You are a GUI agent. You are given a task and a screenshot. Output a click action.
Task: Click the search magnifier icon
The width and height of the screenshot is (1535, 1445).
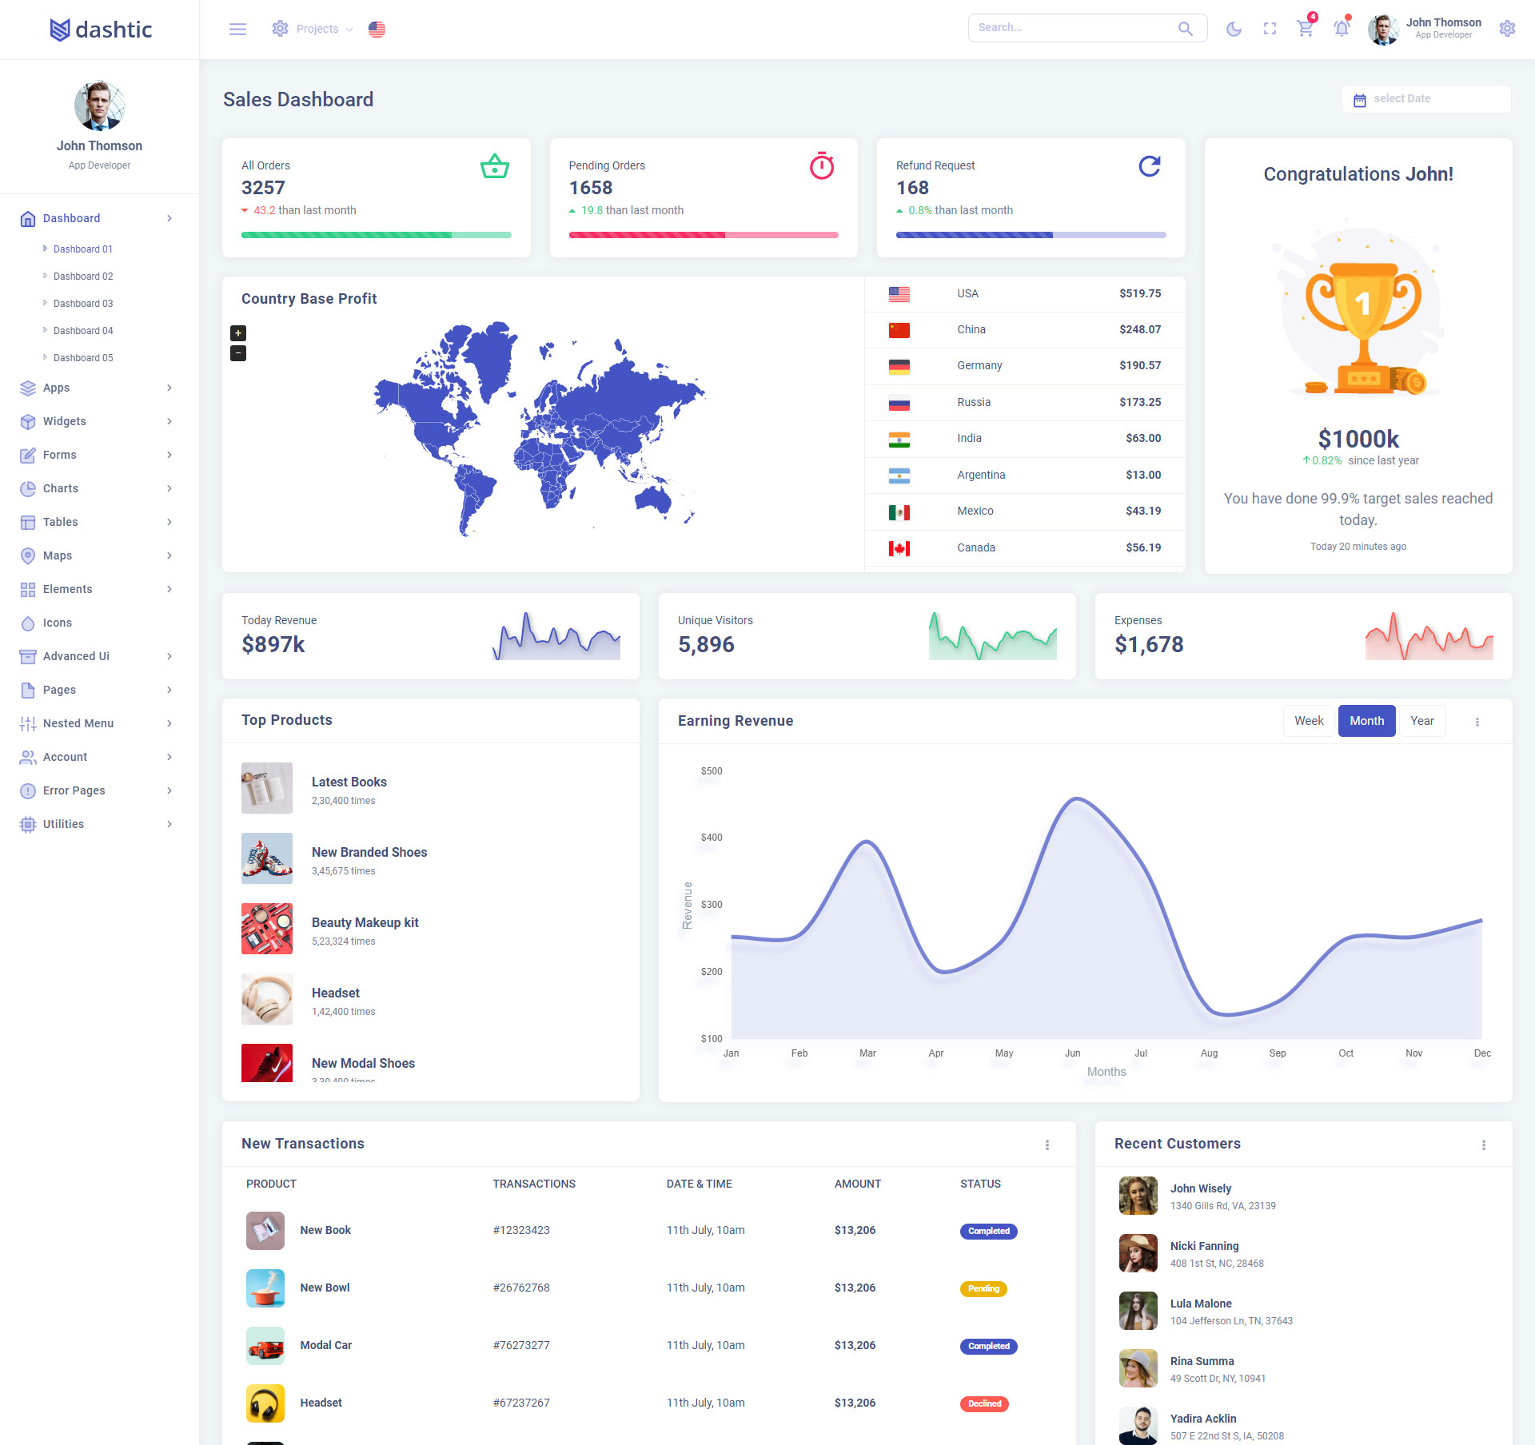1185,29
